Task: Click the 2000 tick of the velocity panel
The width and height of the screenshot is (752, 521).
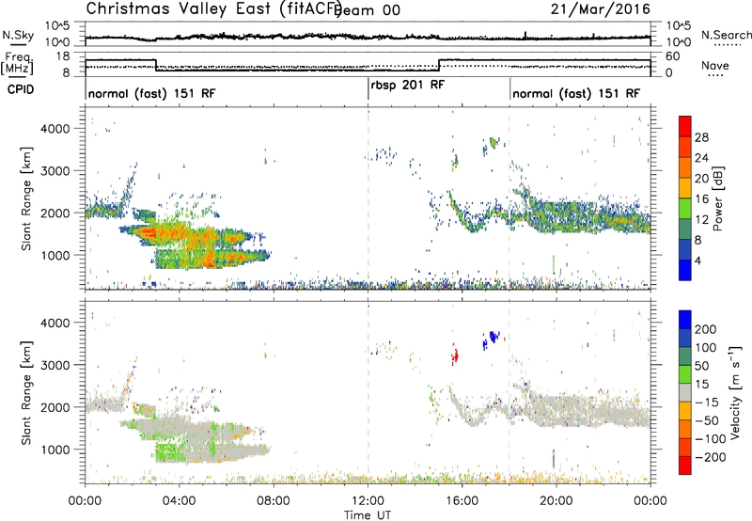Action: [55, 407]
